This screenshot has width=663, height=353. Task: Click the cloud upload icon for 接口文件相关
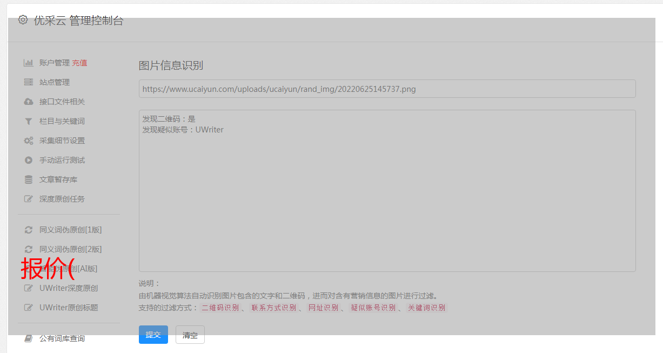(x=29, y=102)
